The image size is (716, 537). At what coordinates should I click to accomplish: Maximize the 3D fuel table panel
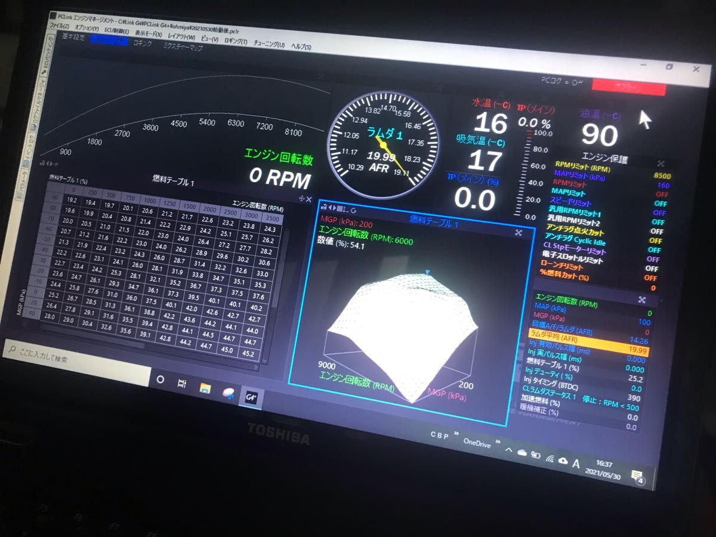[518, 232]
